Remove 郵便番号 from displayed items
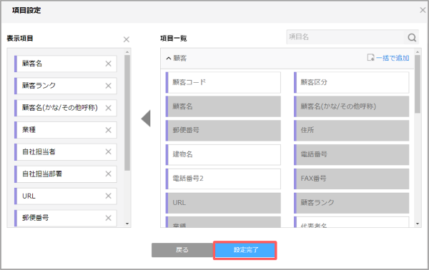429x270 pixels. click(x=109, y=218)
